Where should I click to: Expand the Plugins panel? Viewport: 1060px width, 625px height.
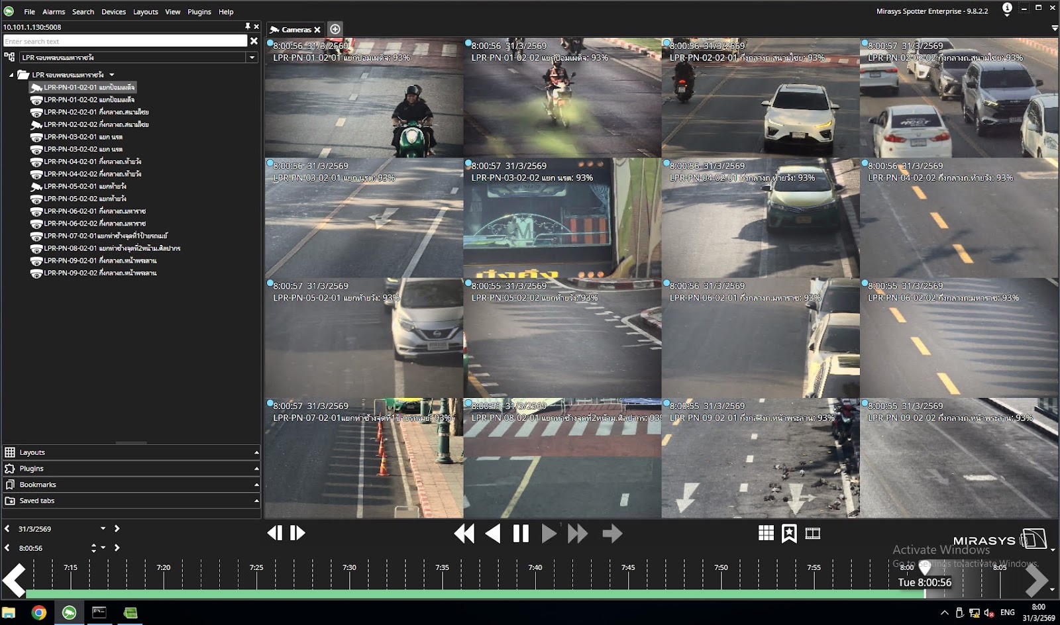pos(131,468)
